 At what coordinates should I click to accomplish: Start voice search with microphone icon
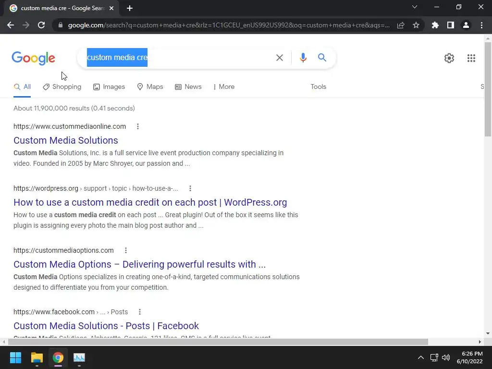click(x=303, y=58)
